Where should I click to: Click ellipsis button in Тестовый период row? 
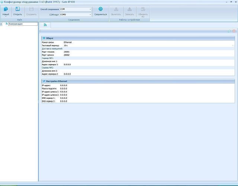point(233,45)
